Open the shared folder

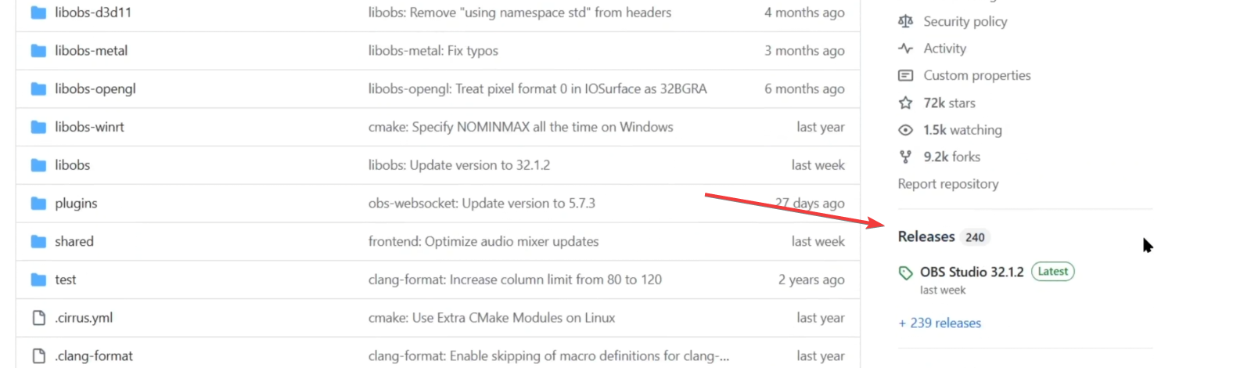coord(74,241)
